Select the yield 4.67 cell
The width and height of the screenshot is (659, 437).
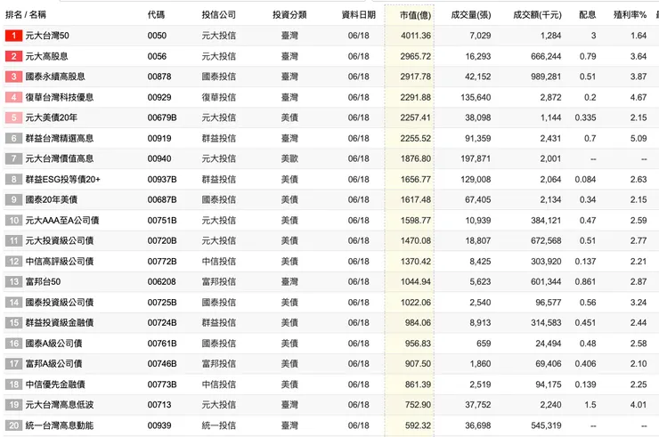click(x=638, y=98)
